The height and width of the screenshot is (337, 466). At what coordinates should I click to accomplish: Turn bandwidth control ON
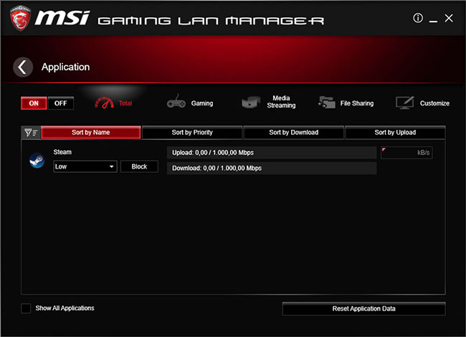point(34,103)
